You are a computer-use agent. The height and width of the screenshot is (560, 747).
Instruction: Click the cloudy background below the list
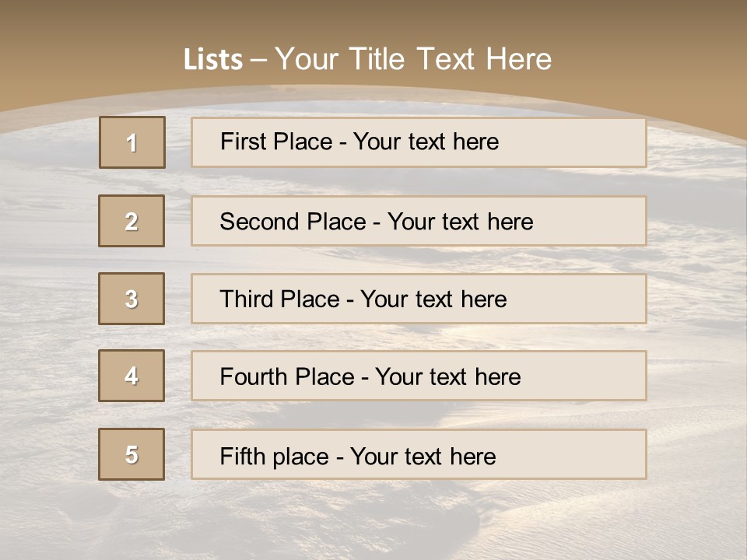[x=373, y=517]
